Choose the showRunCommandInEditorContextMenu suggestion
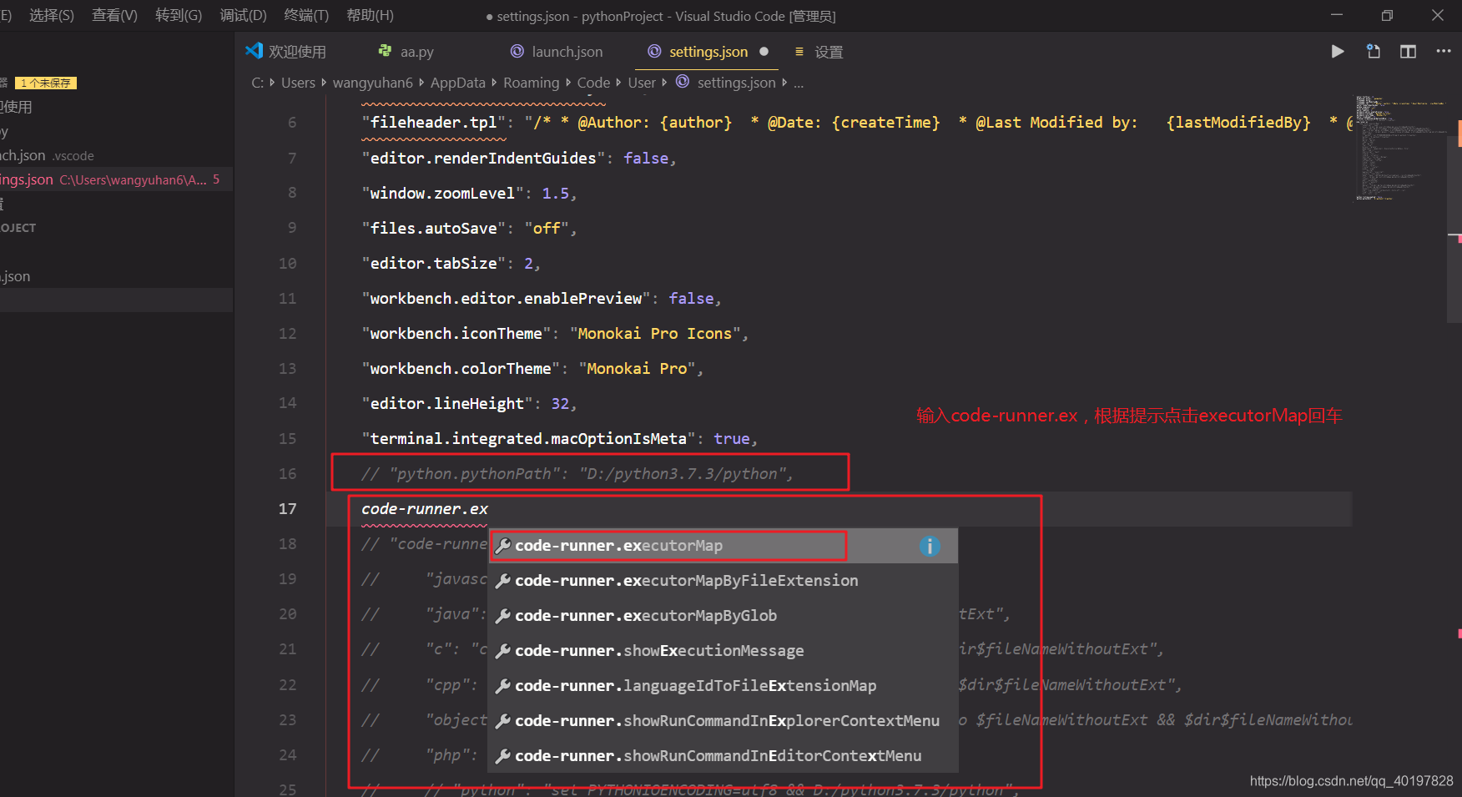 (723, 756)
